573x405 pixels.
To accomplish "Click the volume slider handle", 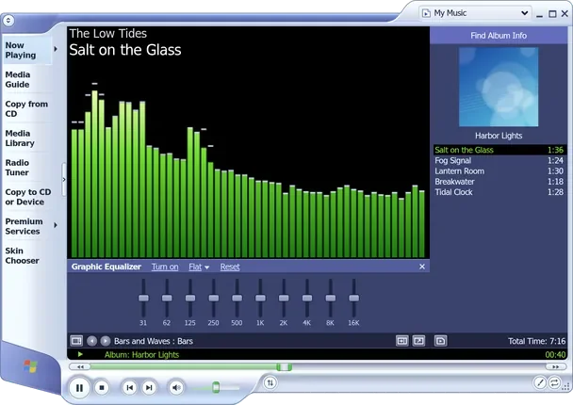I will 216,387.
